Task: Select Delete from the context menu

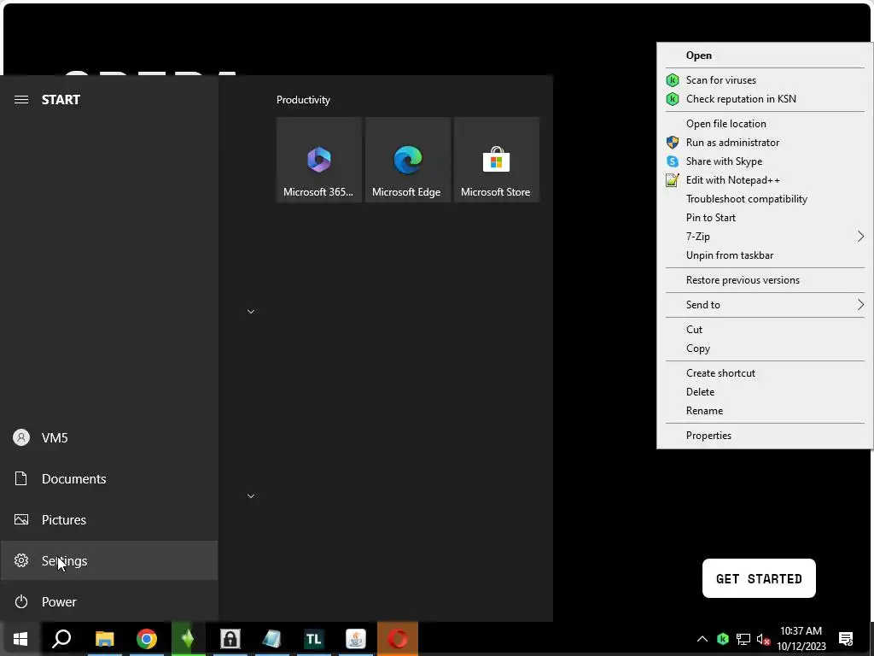Action: (765, 392)
